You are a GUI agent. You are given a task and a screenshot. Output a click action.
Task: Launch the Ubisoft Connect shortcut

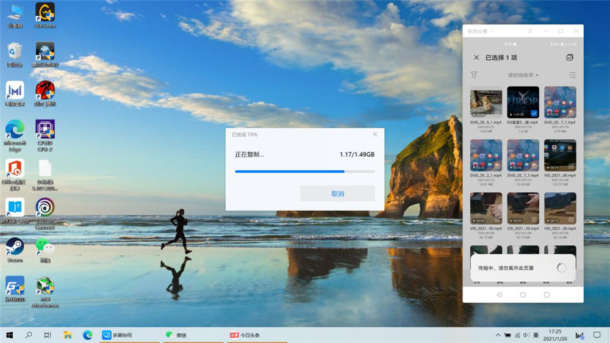click(x=45, y=214)
